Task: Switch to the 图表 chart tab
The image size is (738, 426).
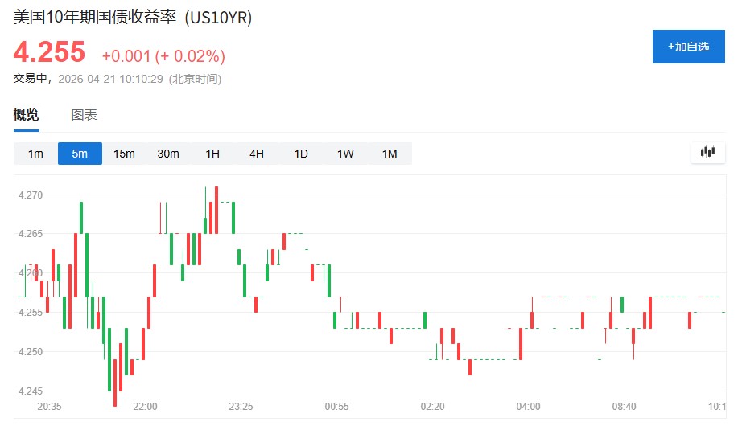Action: coord(85,115)
